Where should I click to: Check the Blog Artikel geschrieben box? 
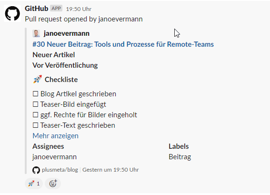pyautogui.click(x=35, y=94)
